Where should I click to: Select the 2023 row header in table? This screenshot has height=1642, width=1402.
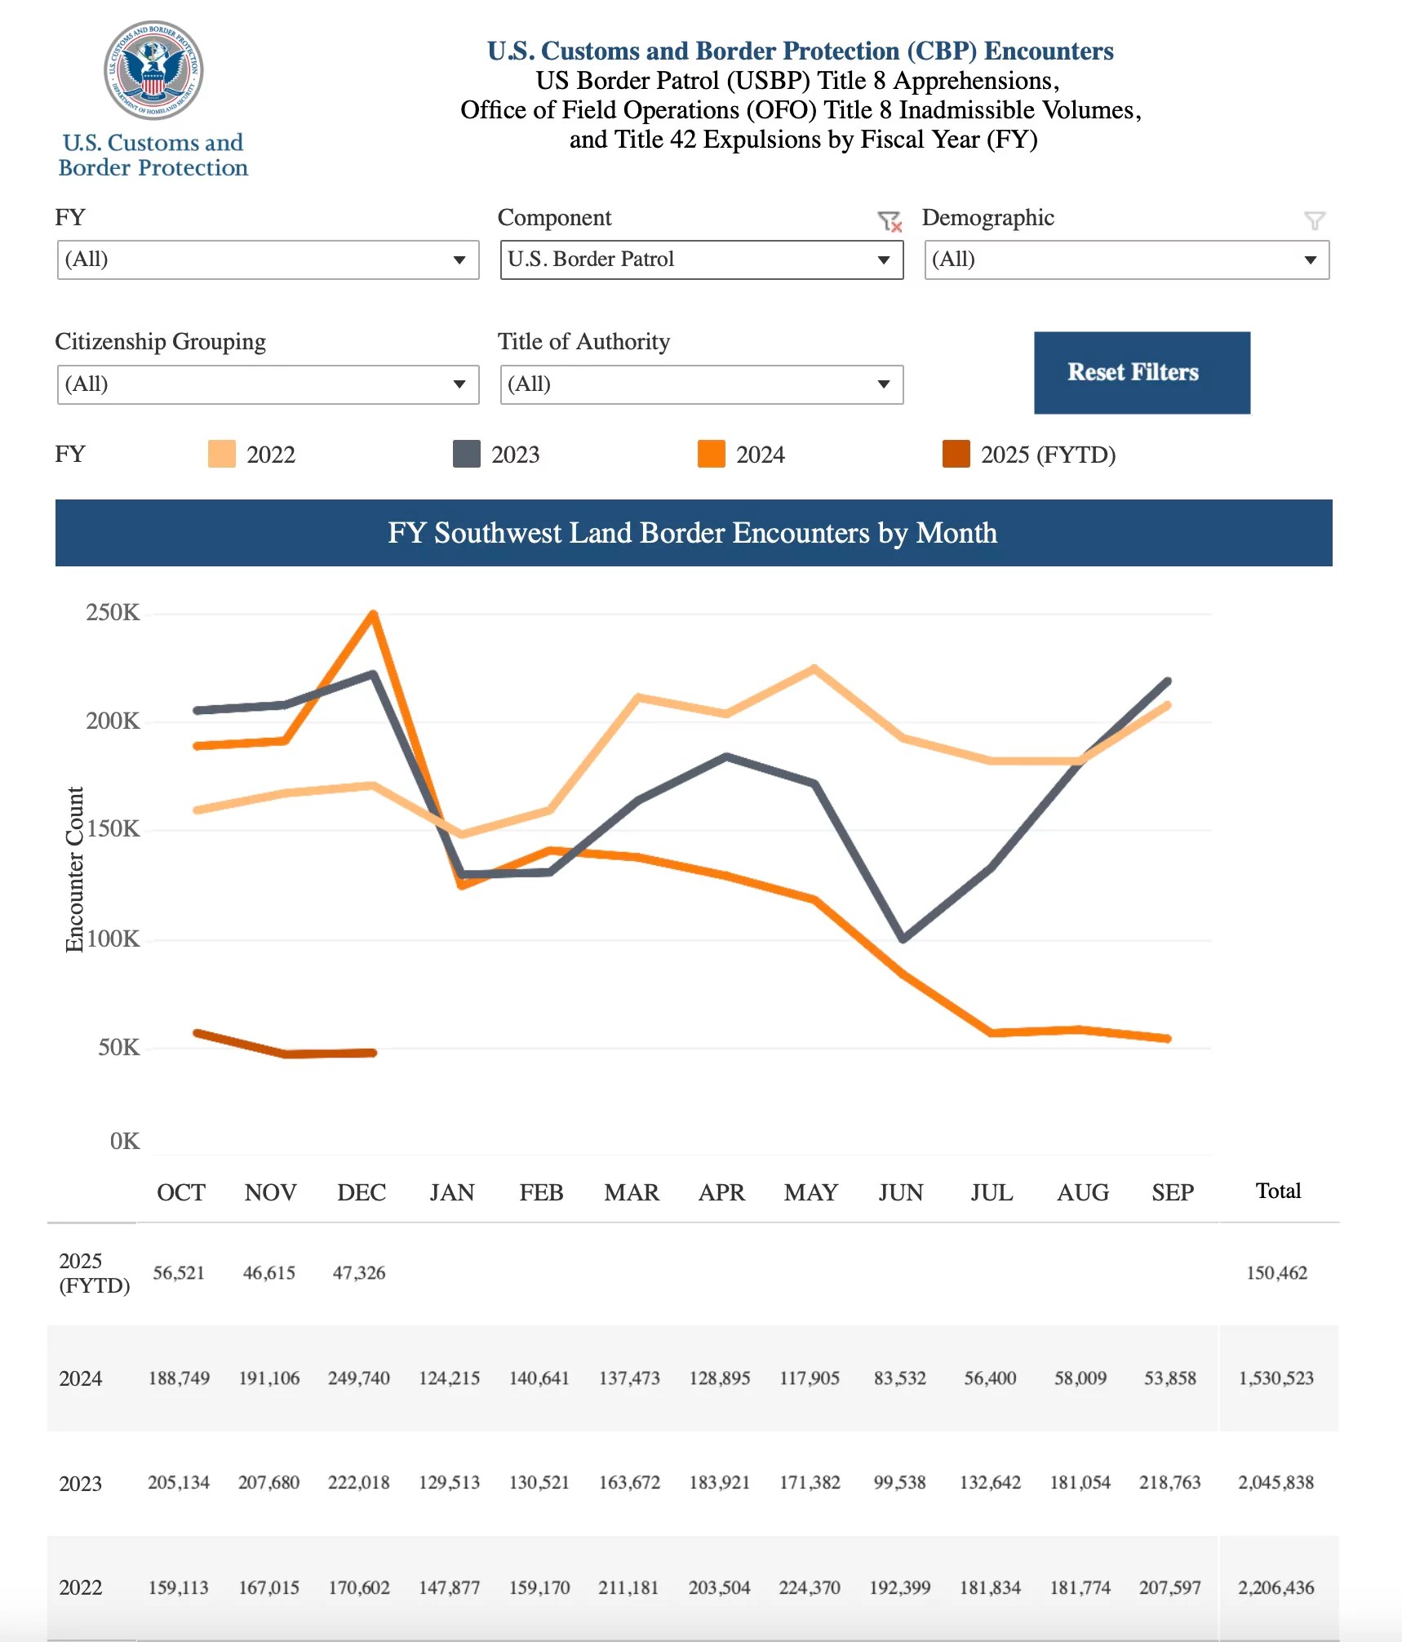pyautogui.click(x=81, y=1483)
